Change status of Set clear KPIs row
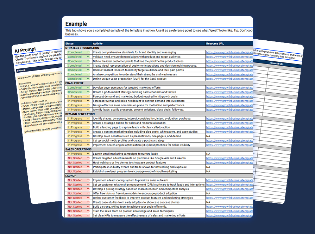This screenshot has width=315, height=234. click(88, 215)
